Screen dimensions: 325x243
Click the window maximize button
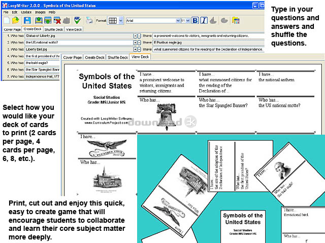point(262,6)
